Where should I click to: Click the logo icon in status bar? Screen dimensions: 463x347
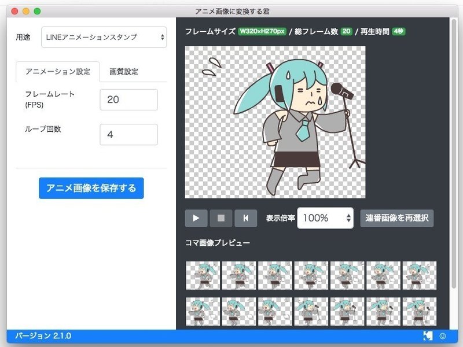pos(428,336)
